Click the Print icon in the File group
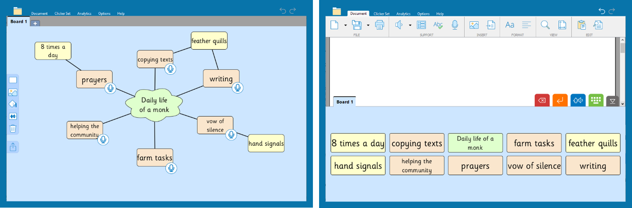 click(379, 25)
